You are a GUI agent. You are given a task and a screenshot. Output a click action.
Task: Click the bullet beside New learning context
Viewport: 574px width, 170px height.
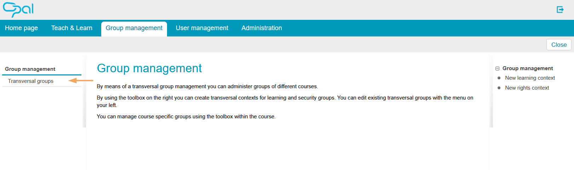[499, 78]
